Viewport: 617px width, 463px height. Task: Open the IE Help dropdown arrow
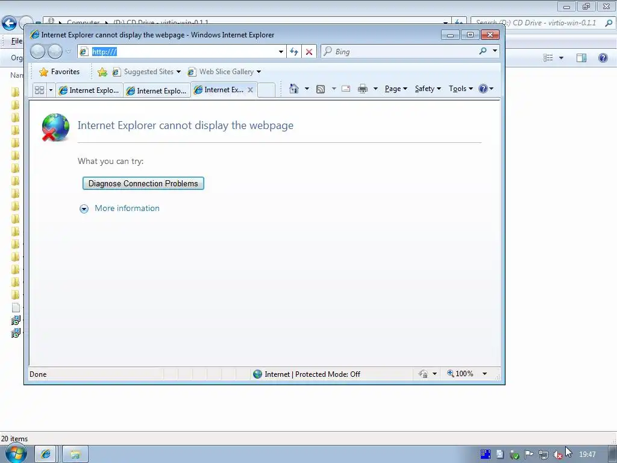pyautogui.click(x=491, y=89)
